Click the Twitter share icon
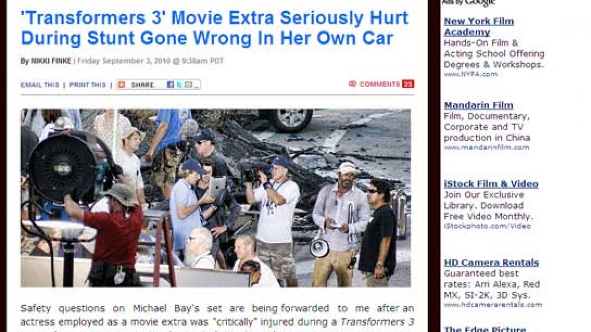The width and height of the screenshot is (591, 332). (x=179, y=85)
